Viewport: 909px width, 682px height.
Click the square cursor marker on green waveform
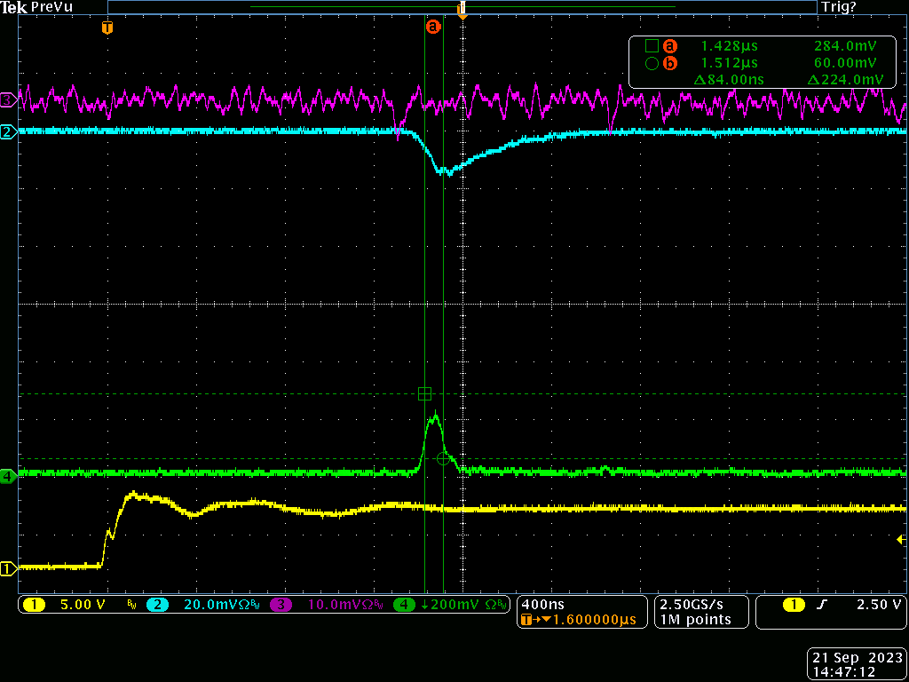tap(424, 393)
